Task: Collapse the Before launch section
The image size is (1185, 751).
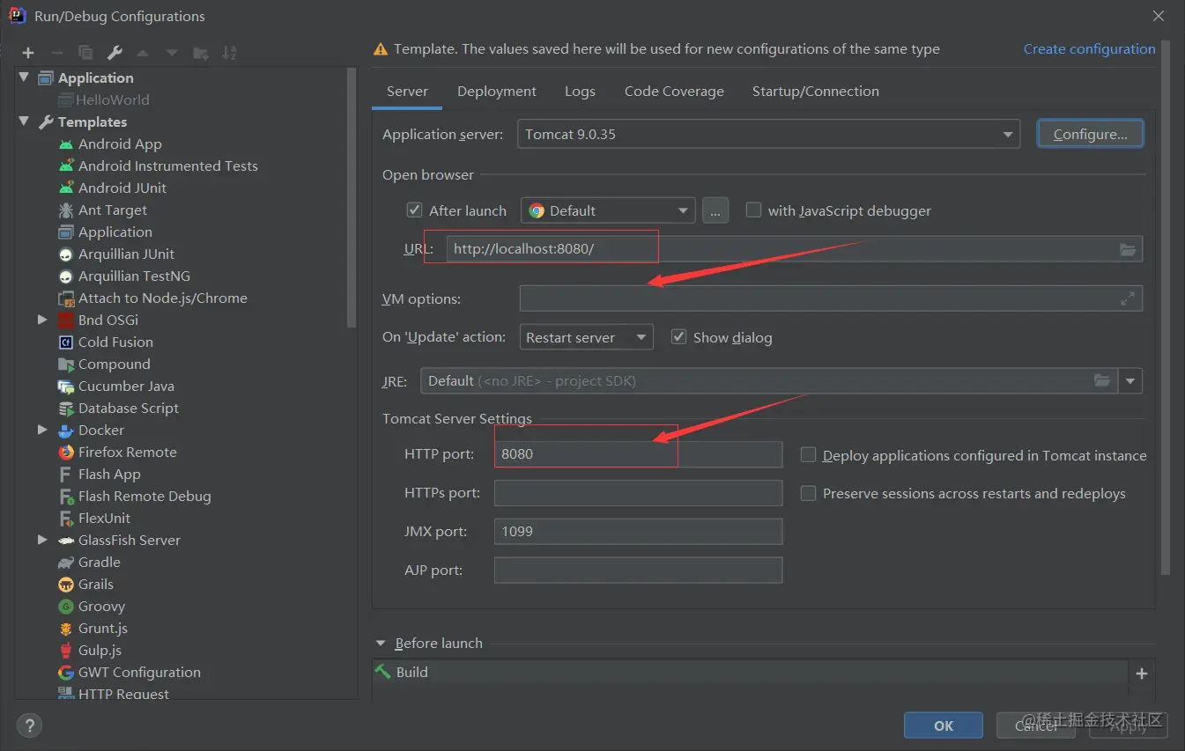Action: [x=381, y=643]
